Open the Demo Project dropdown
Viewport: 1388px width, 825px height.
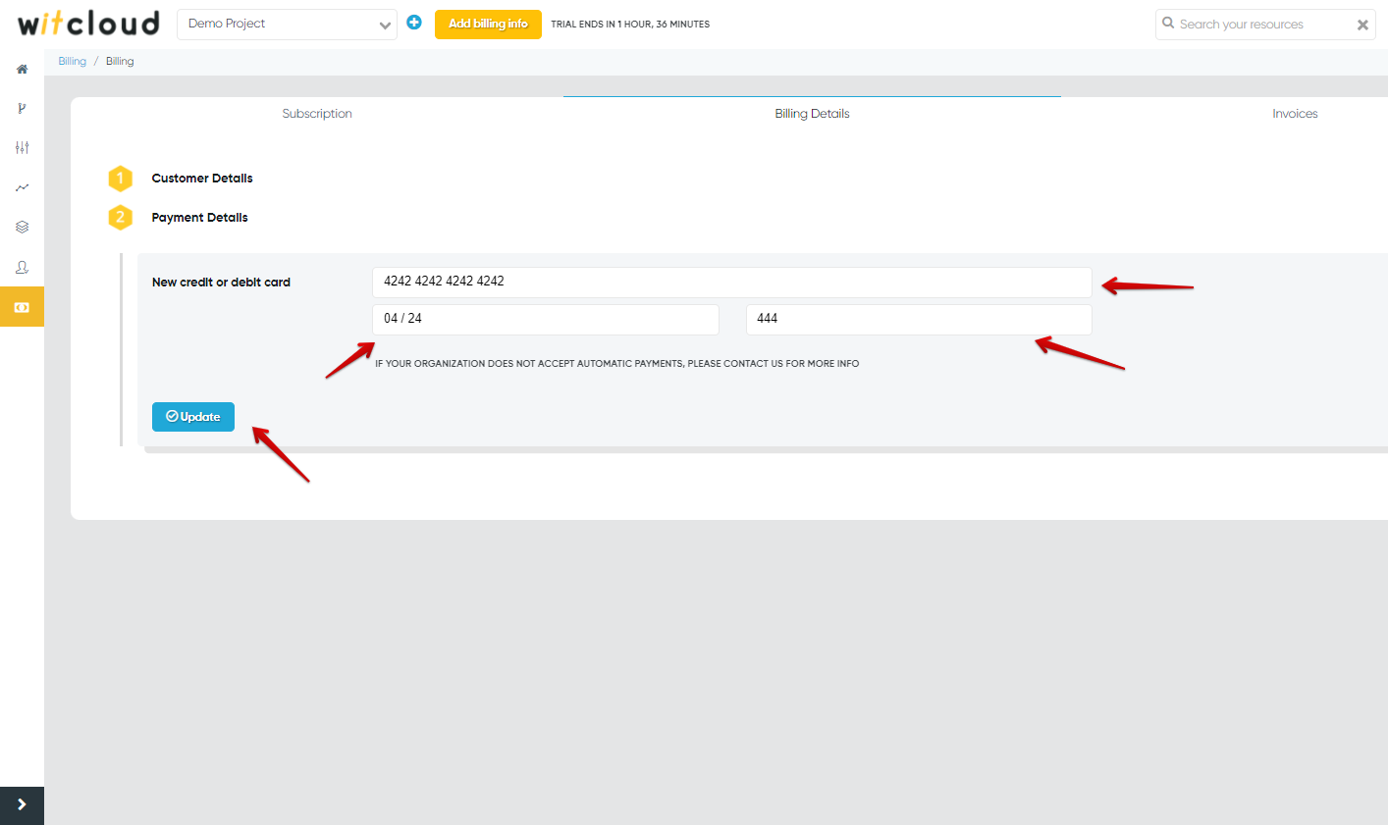(x=287, y=24)
